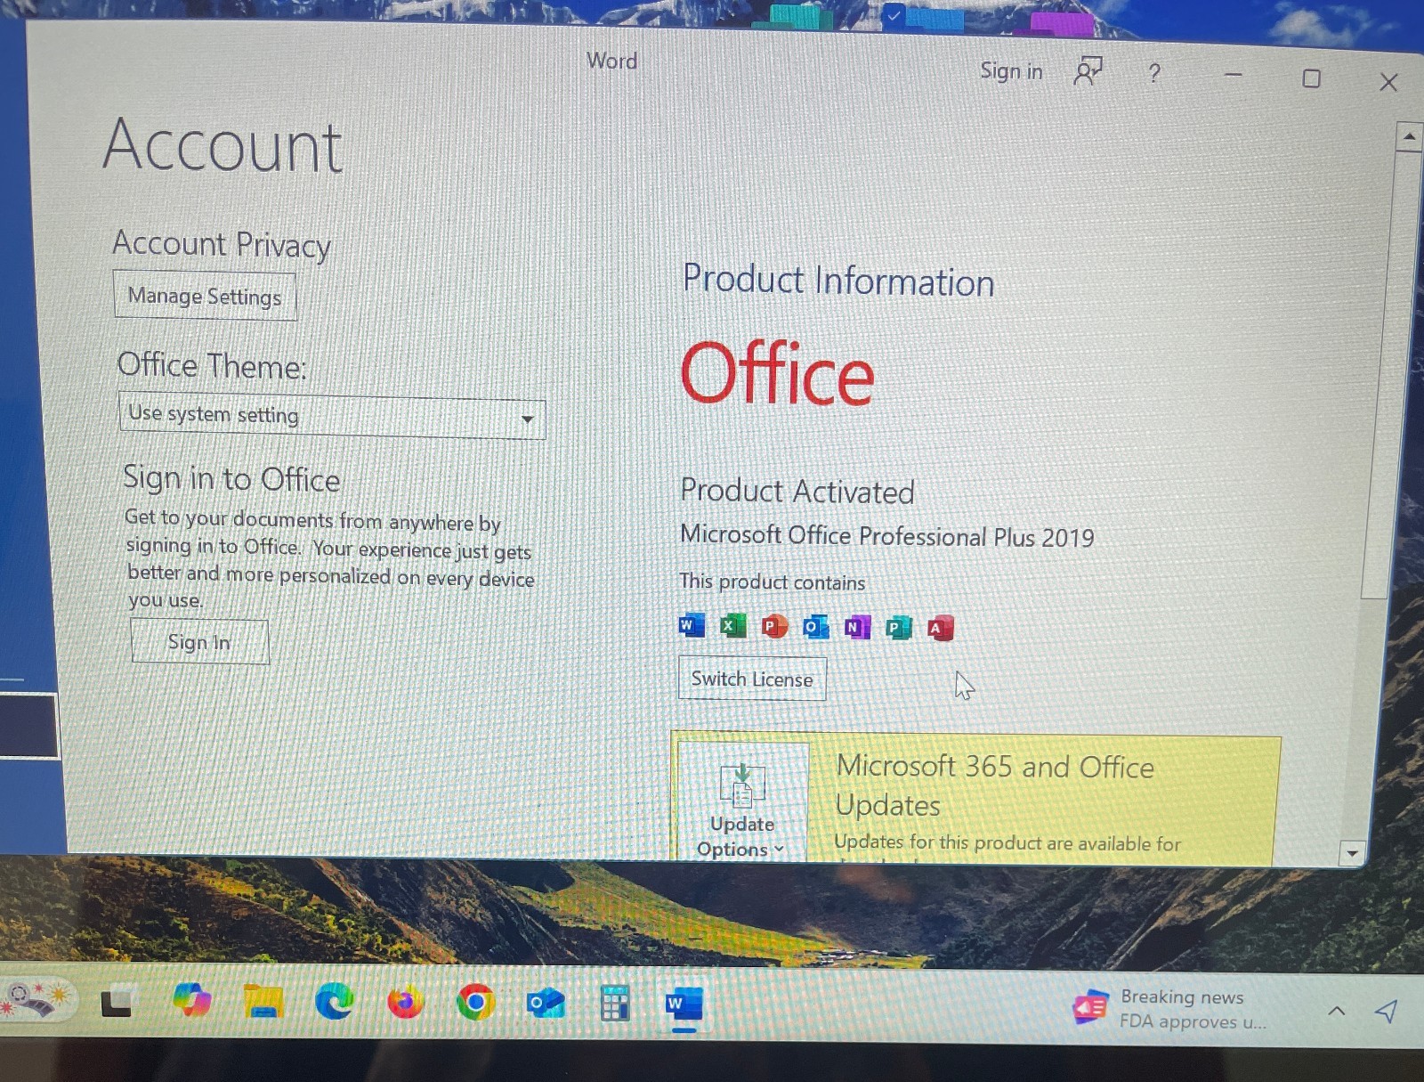Screen dimensions: 1424x1082
Task: Click the PowerPoint icon under This product contains
Action: click(x=774, y=627)
